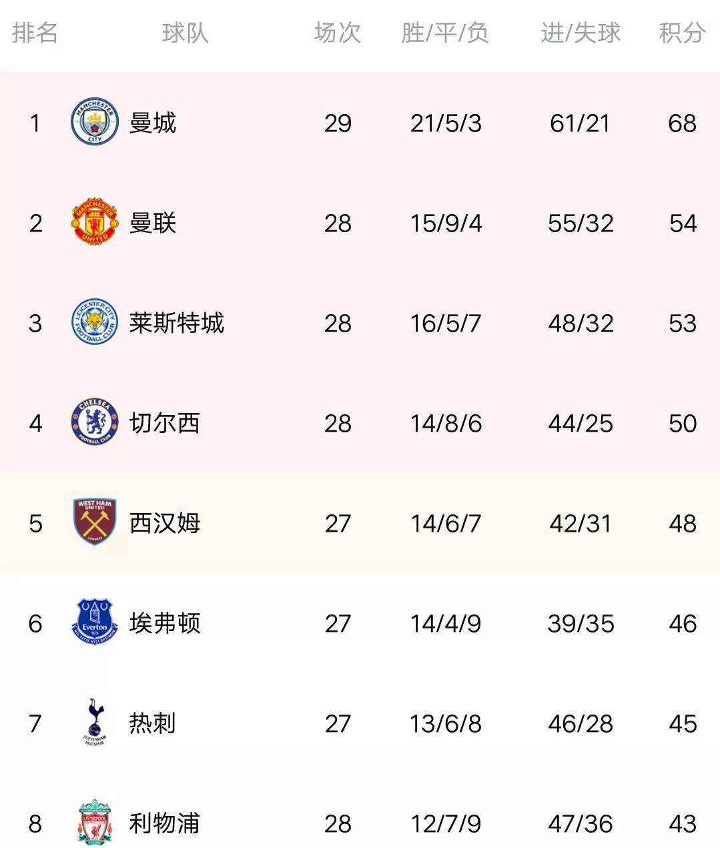The image size is (720, 848).
Task: Tap the Chelsea lion crest
Action: tap(95, 422)
